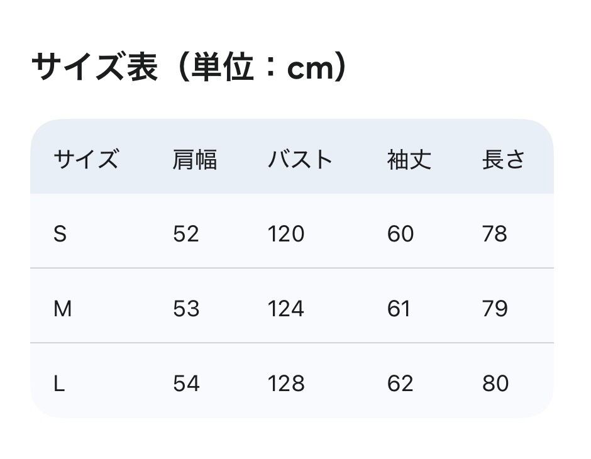Select the L size row label
The width and height of the screenshot is (591, 459).
(x=59, y=384)
